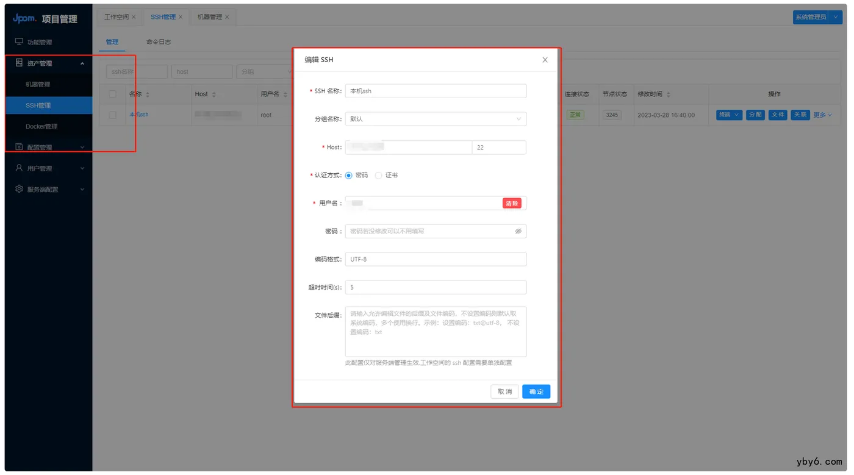
Task: Click the 关联 button in the row
Action: (x=800, y=115)
